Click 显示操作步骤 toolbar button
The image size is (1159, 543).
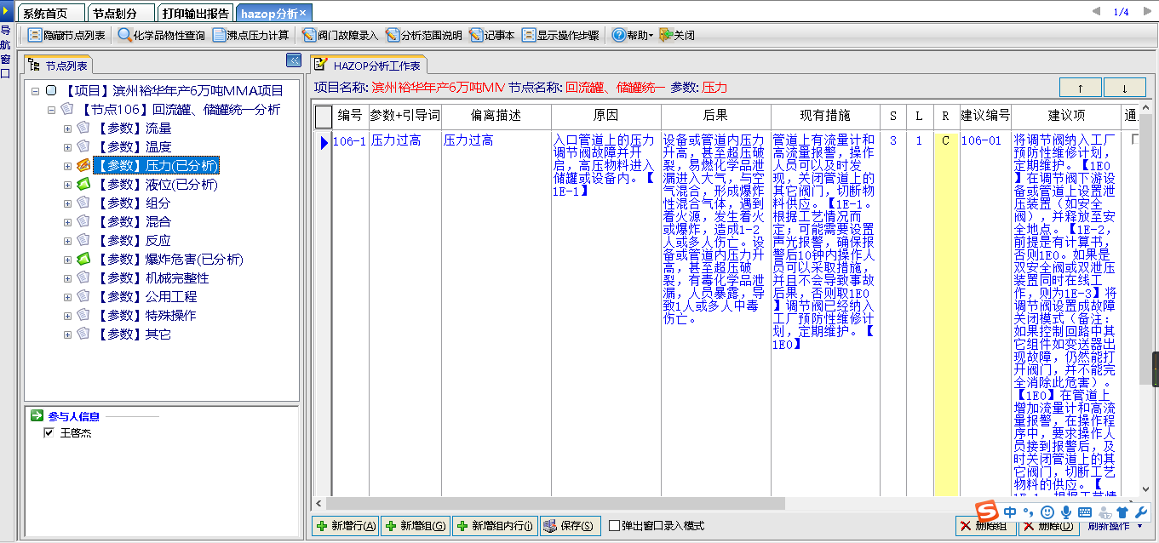click(x=560, y=36)
